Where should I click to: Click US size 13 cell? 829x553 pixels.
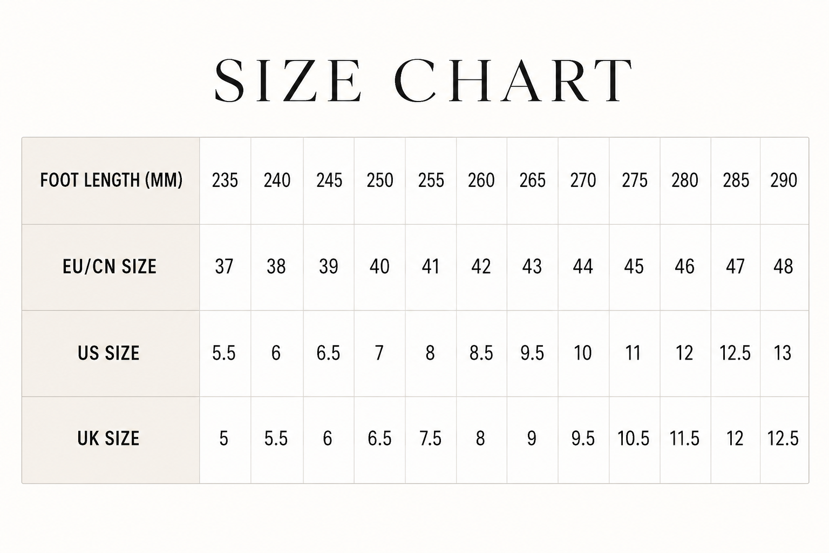tap(784, 354)
